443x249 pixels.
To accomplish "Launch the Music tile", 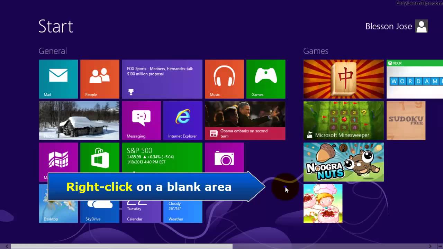I will click(224, 79).
